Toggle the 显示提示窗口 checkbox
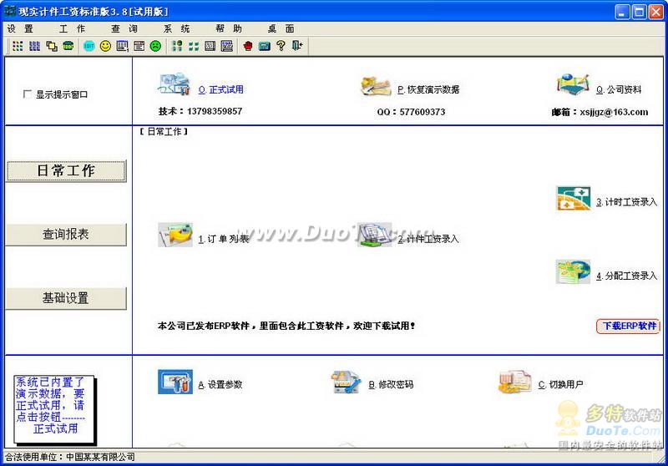Screen dimensions: 668x466 27,94
